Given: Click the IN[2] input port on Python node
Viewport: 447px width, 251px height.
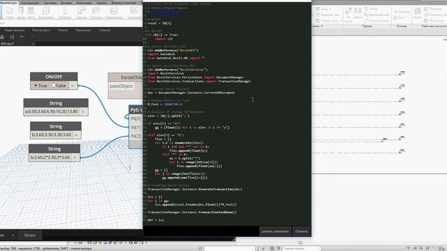Looking at the screenshot, I should pos(135,136).
